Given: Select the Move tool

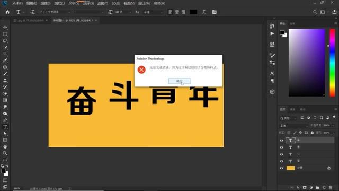Looking at the screenshot, I should (5, 28).
